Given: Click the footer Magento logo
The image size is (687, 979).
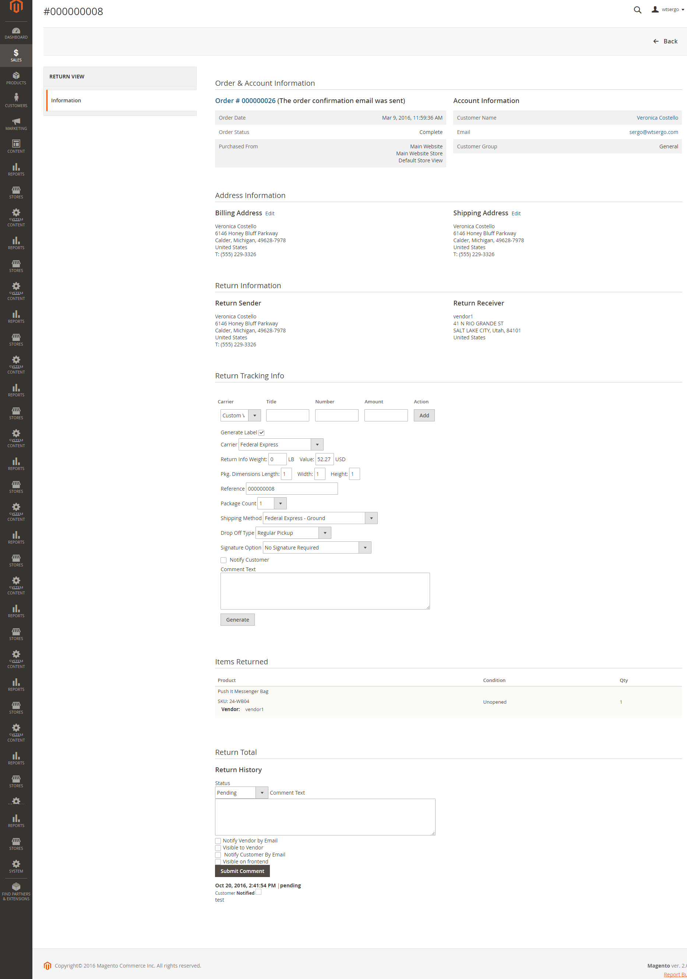Looking at the screenshot, I should click(47, 965).
